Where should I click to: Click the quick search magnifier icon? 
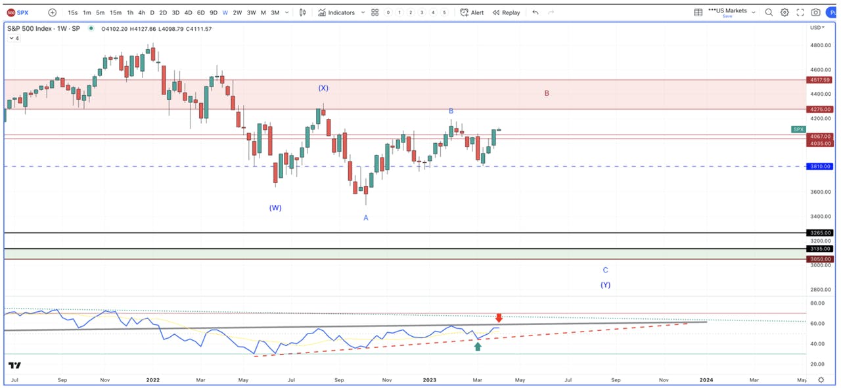769,12
